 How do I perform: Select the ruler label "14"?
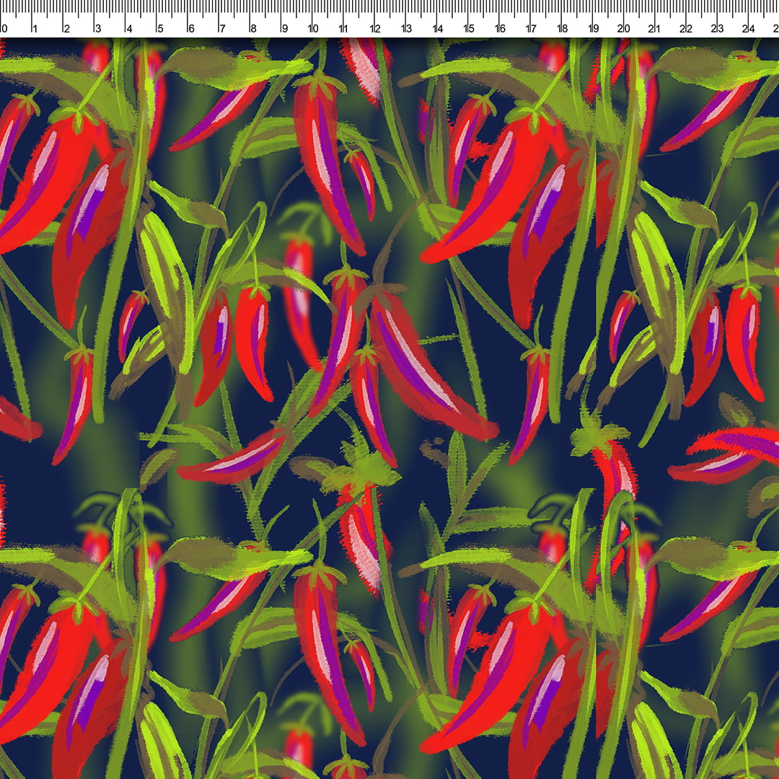tap(438, 28)
